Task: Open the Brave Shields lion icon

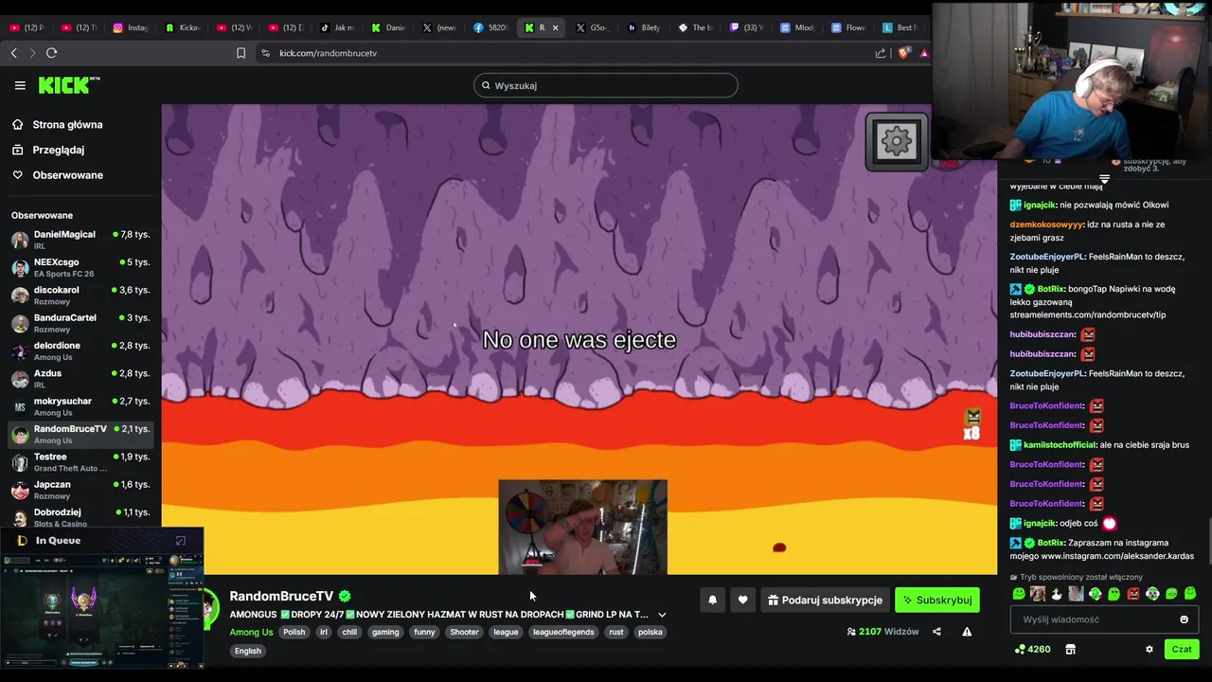Action: (902, 53)
